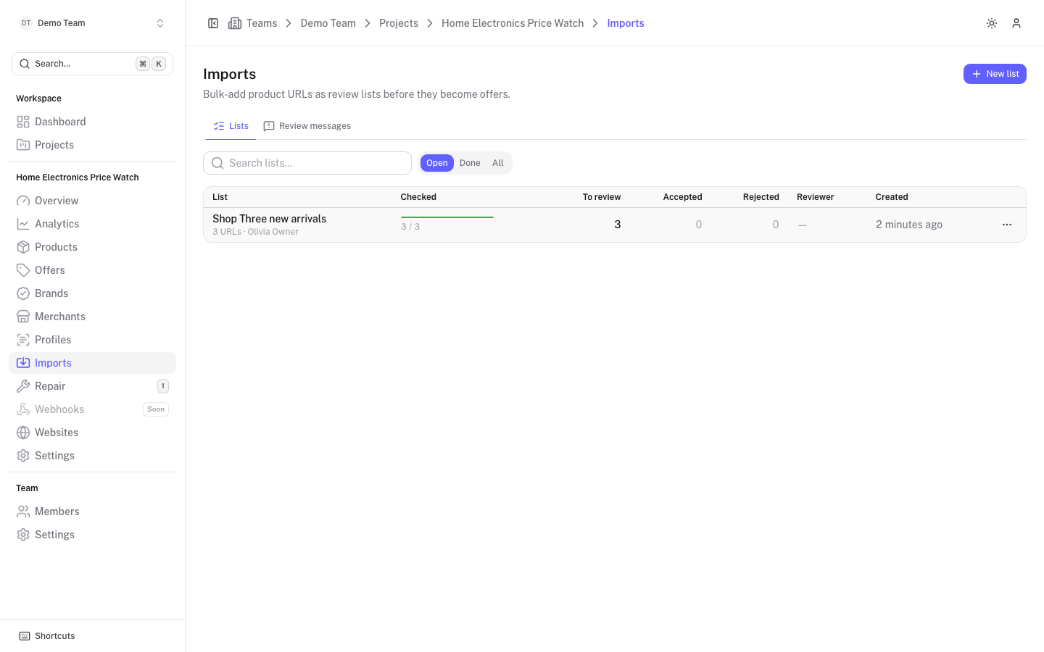Click Home Electronics Price Watch breadcrumb

click(x=513, y=23)
